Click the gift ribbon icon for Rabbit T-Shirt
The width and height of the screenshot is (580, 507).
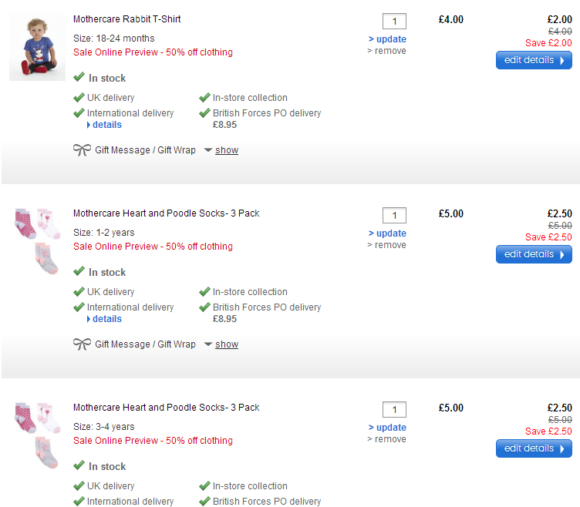82,149
